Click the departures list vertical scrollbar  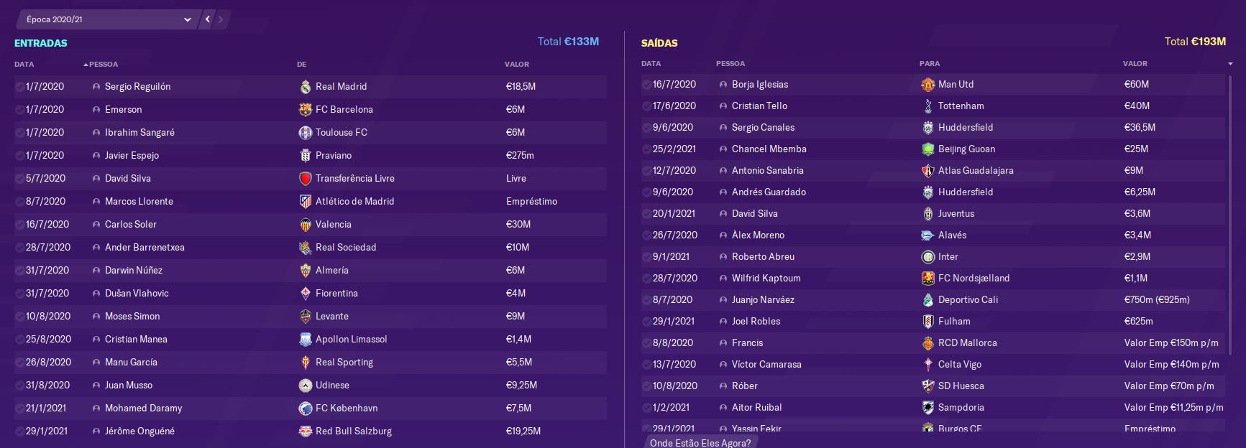pos(1230,215)
